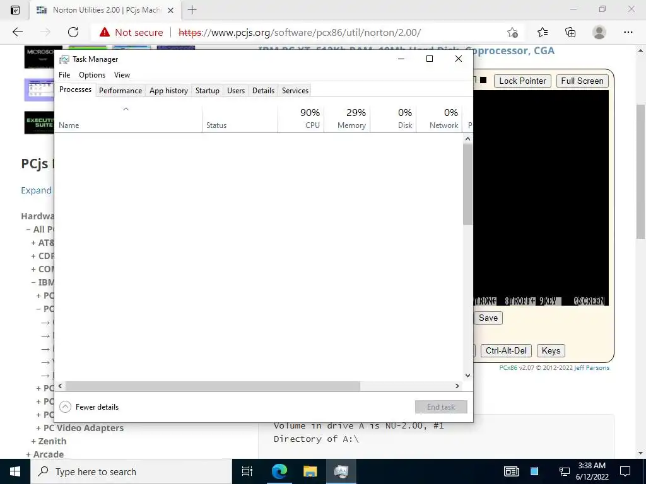Viewport: 646px width, 484px height.
Task: Open Edge Settings and more menu
Action: click(628, 32)
